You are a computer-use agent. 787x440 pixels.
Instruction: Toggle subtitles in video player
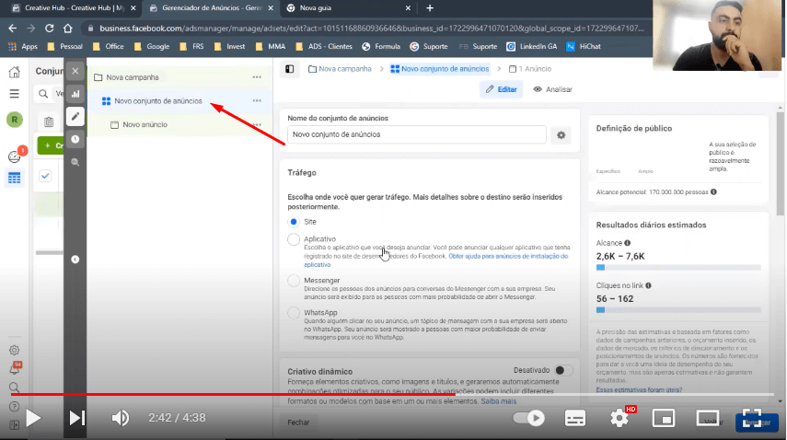pos(575,417)
